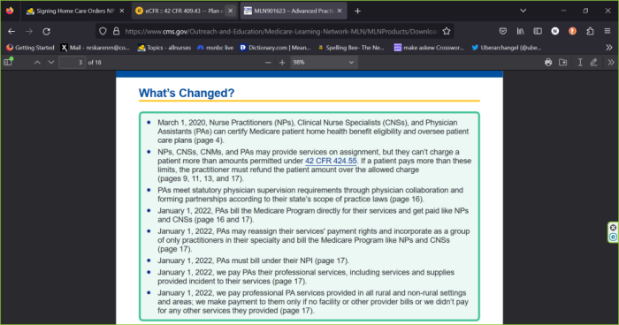Viewport: 619px width, 325px height.
Task: Click the tracking protection shield icon
Action: [103, 31]
